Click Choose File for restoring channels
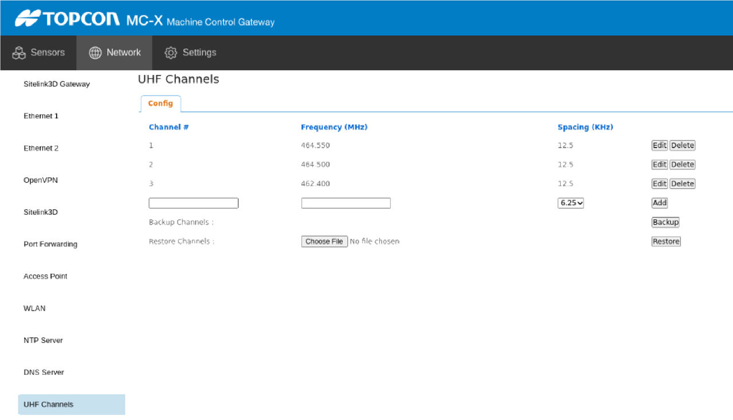This screenshot has width=733, height=420. click(x=324, y=242)
